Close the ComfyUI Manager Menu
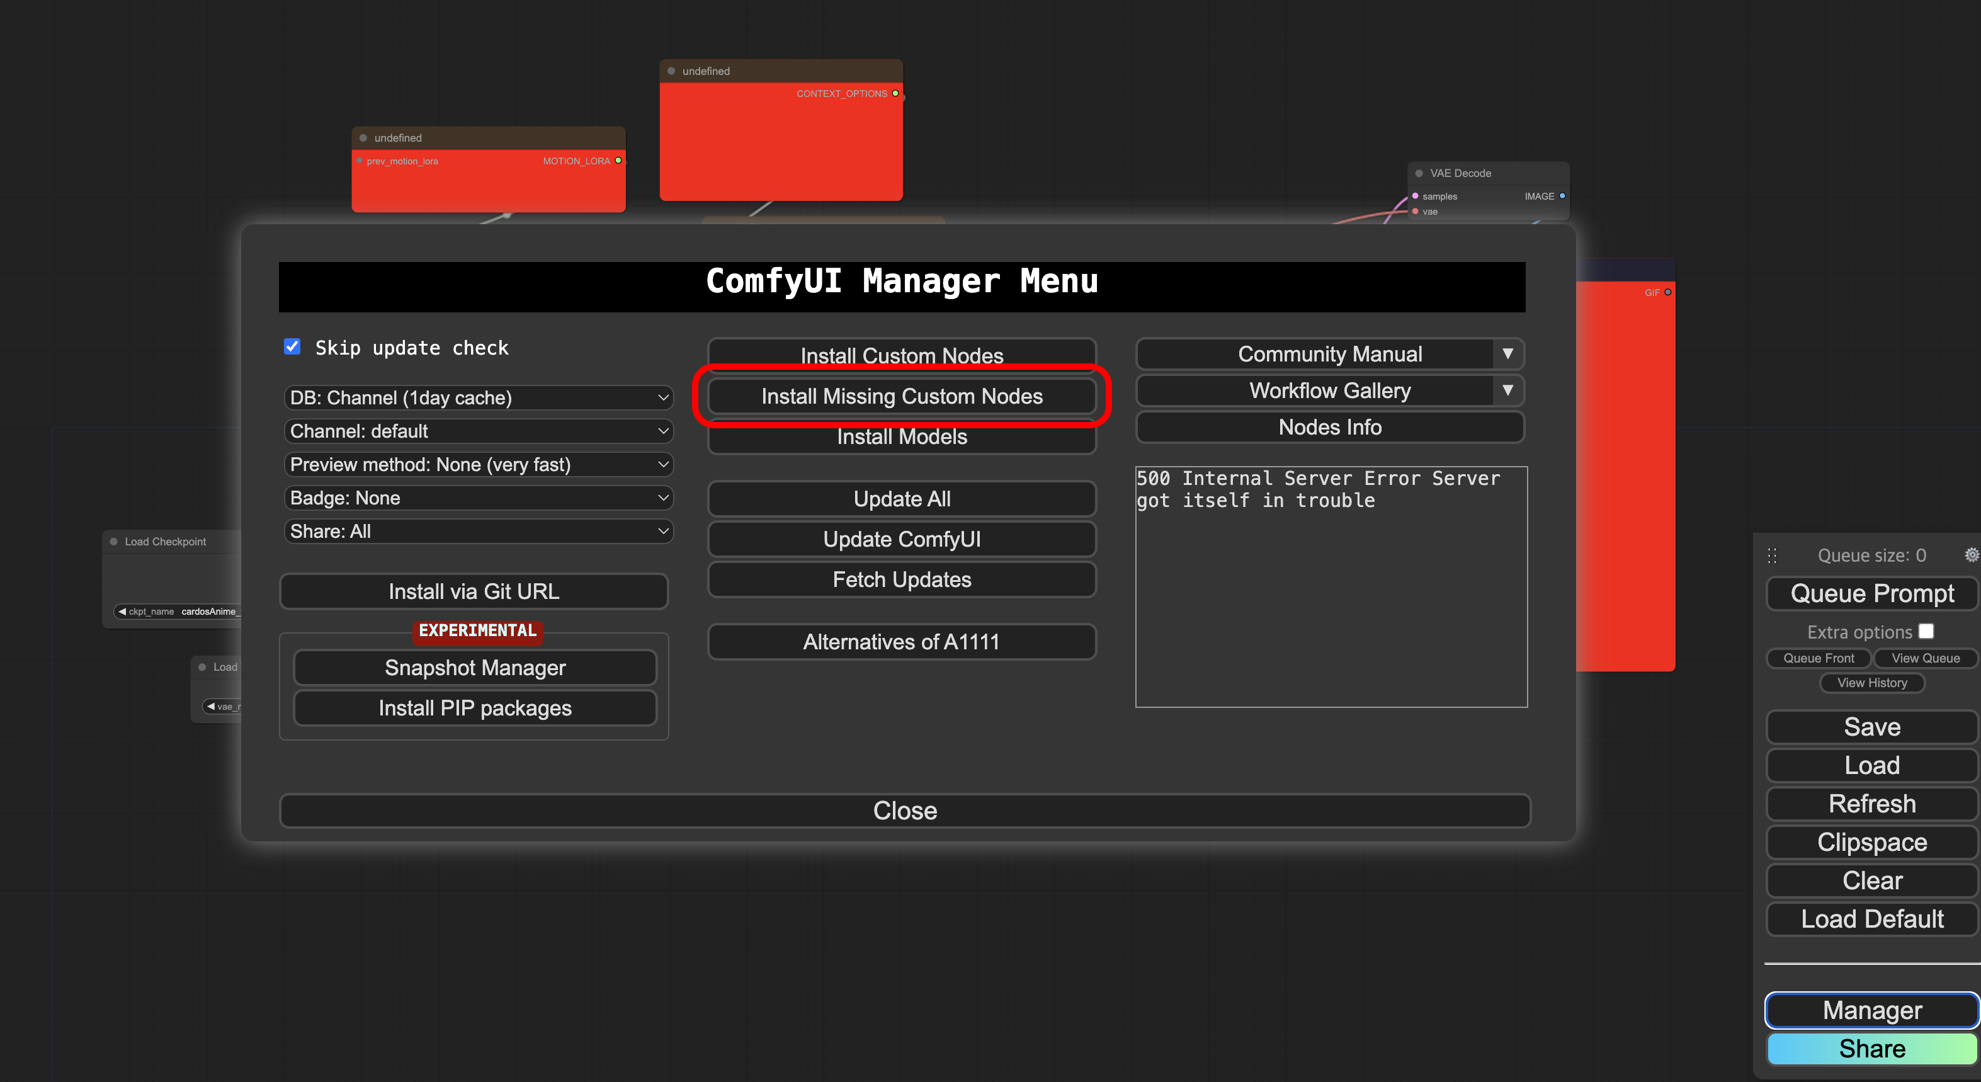 (x=904, y=811)
